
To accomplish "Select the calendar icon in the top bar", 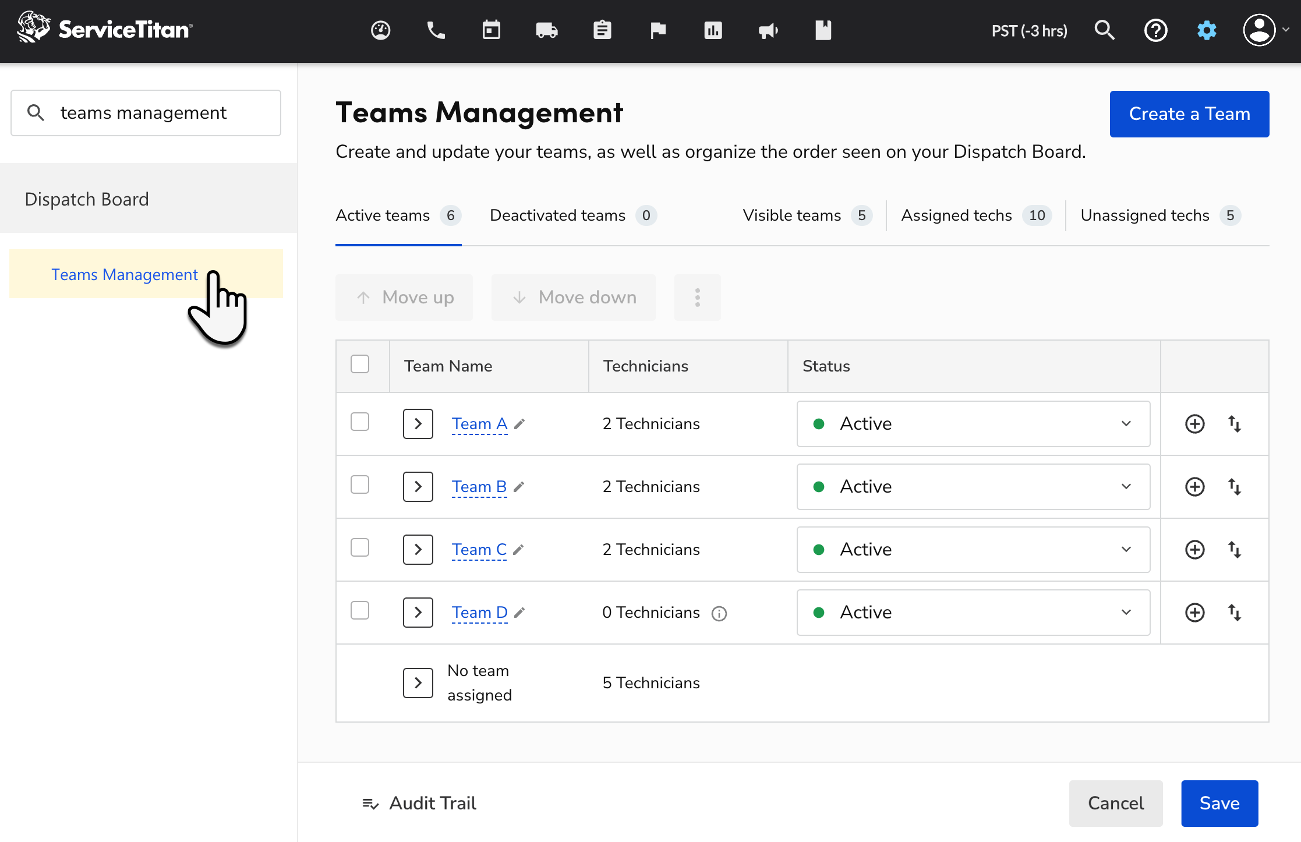I will pos(491,30).
